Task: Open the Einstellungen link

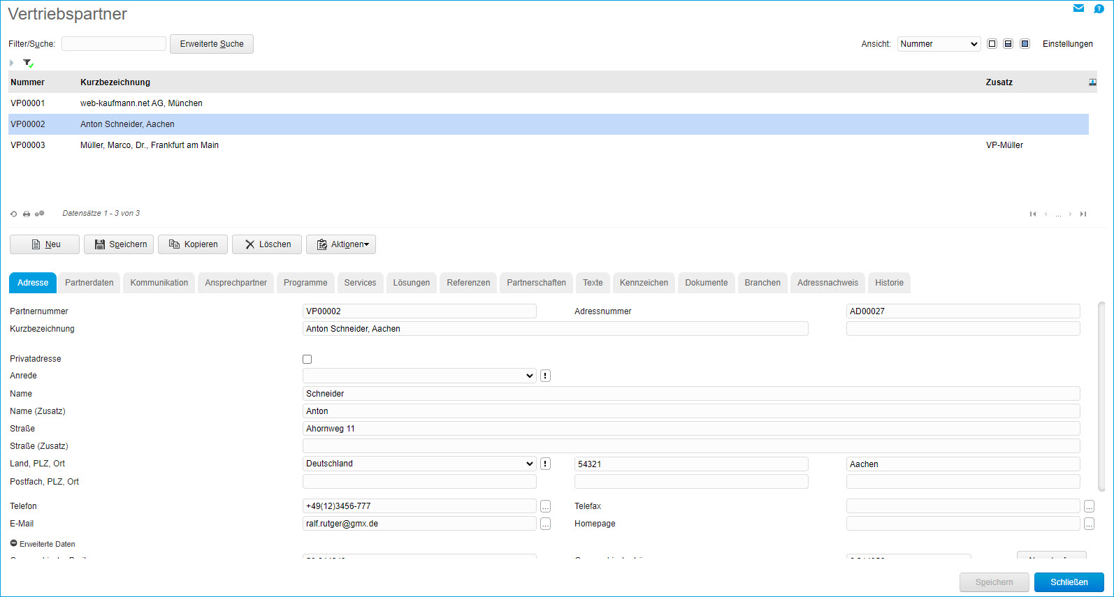Action: click(x=1067, y=44)
